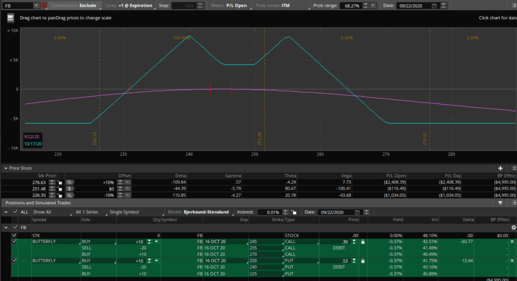Viewport: 517px width, 281px height.
Task: Click lock icon on the 276.63 price slice
Action: [x=59, y=182]
